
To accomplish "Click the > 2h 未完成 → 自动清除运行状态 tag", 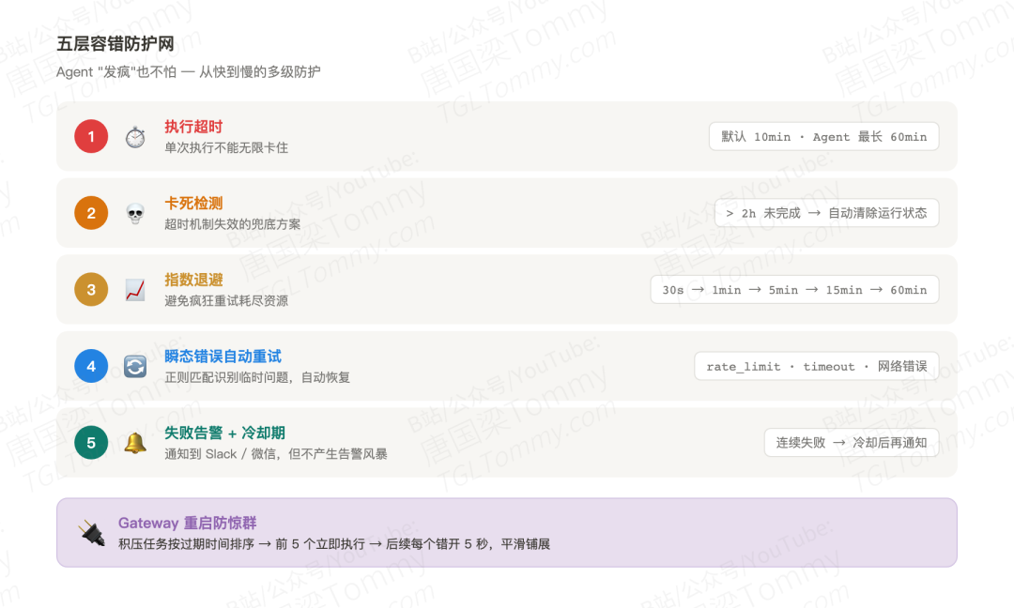I will (x=826, y=213).
